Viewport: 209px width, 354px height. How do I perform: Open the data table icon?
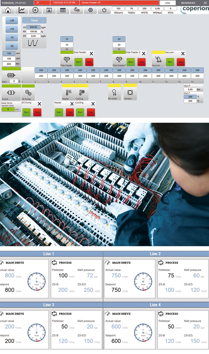(63, 10)
